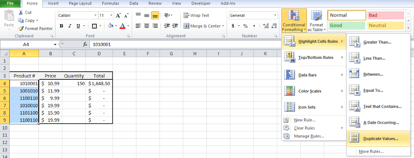This screenshot has width=414, height=158.
Task: Click the text Orientation icon
Action: (167, 15)
